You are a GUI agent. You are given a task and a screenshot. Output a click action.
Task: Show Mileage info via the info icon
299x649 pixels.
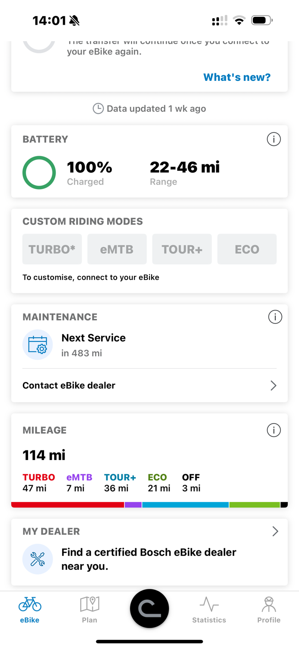point(274,430)
